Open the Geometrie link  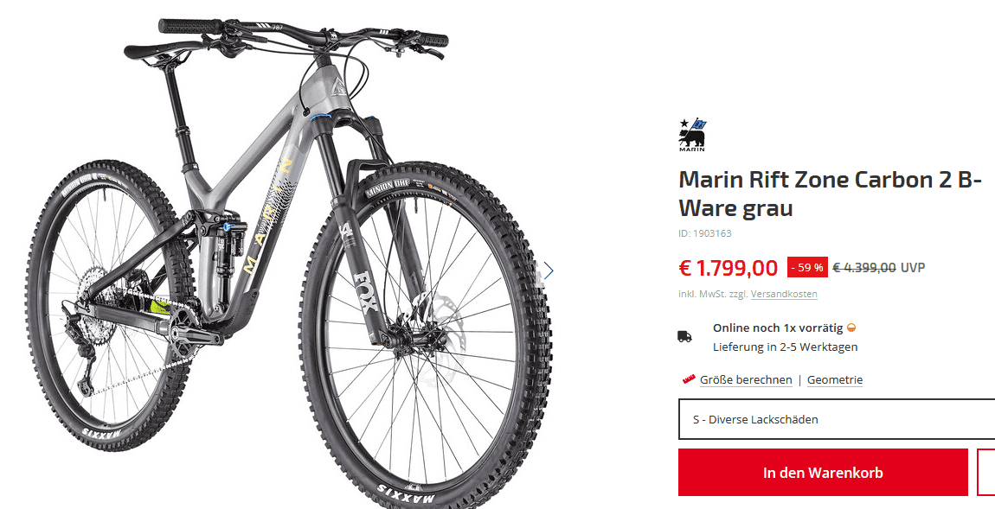click(835, 379)
